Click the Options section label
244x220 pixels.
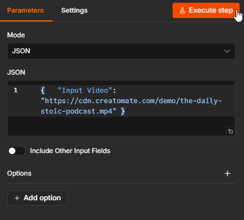(19, 173)
